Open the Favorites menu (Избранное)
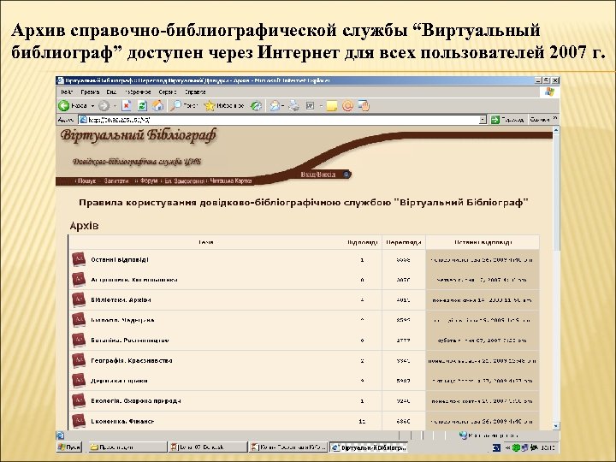This screenshot has width=616, height=462. click(138, 92)
